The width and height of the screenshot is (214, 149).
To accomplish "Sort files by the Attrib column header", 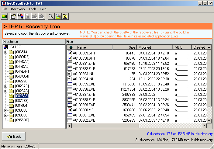I will coord(182,47).
